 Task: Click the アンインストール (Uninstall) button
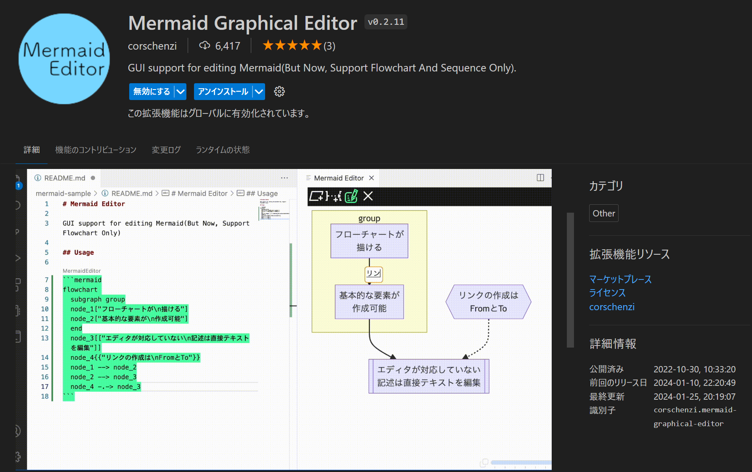coord(223,92)
